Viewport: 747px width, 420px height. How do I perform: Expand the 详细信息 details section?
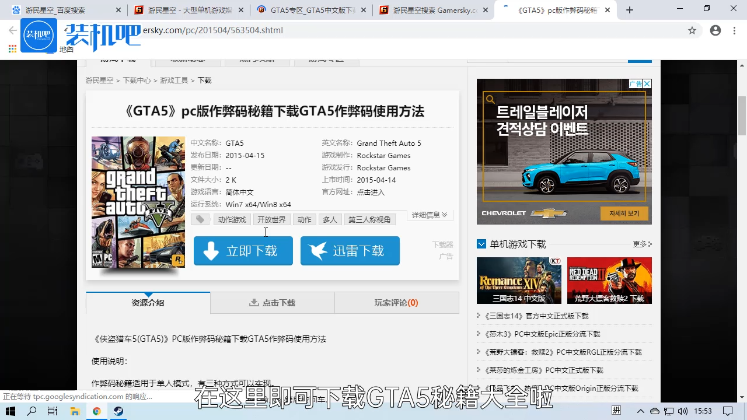pyautogui.click(x=430, y=215)
